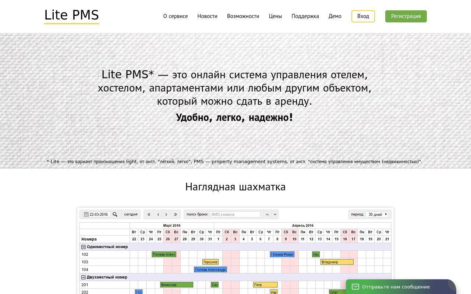Click up chevron next to booking search
This screenshot has width=471, height=294.
tap(267, 214)
